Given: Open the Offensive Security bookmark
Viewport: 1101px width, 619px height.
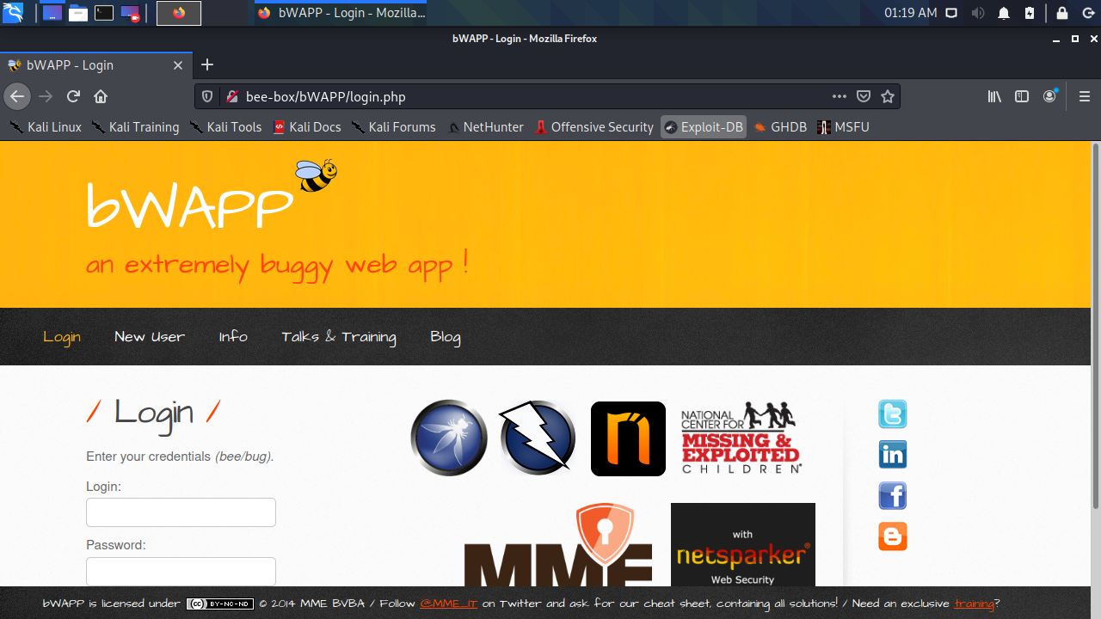Looking at the screenshot, I should pyautogui.click(x=594, y=127).
